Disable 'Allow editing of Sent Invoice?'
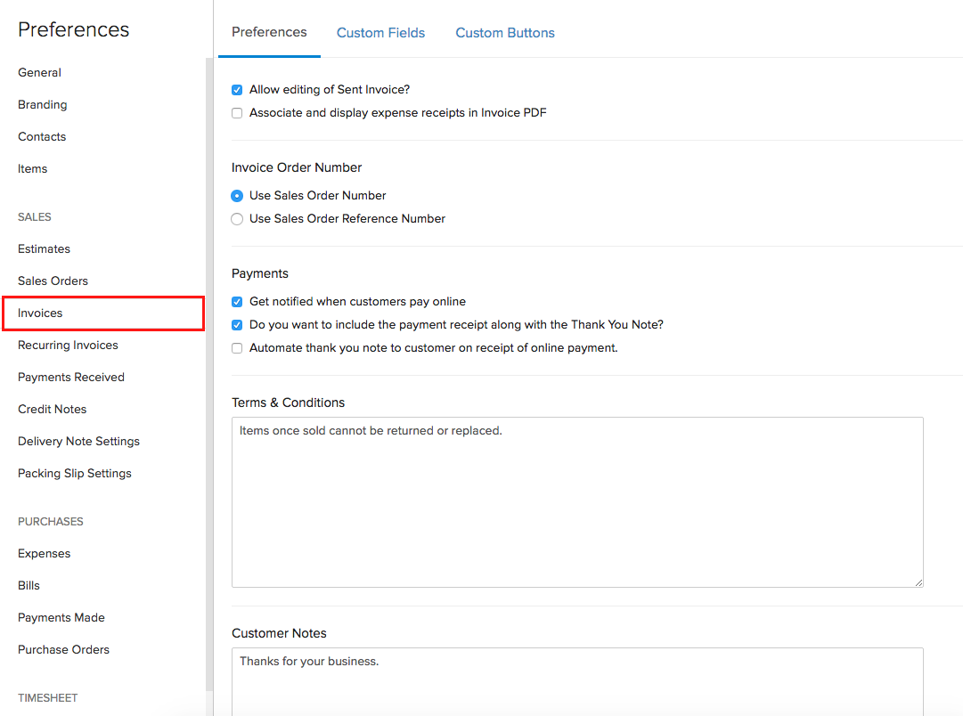Image resolution: width=963 pixels, height=716 pixels. pos(236,89)
